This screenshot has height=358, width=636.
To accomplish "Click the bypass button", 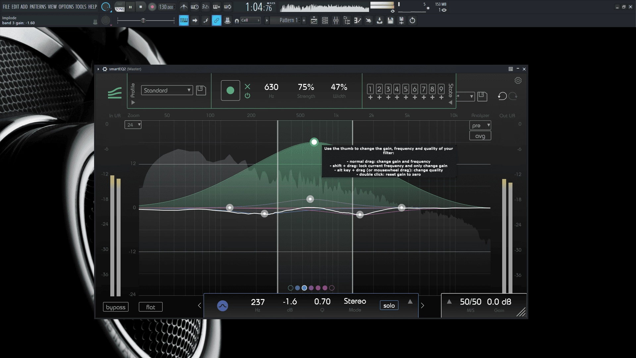I will click(x=116, y=307).
